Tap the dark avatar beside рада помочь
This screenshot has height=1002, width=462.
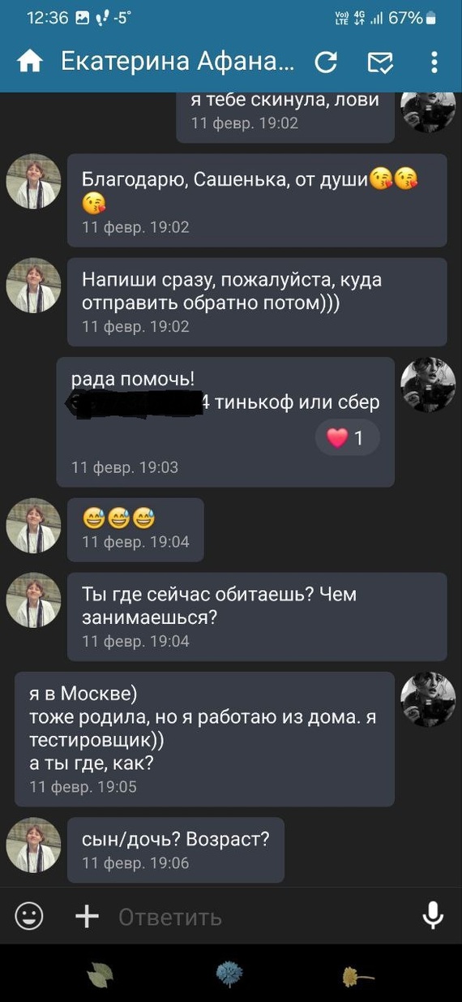(428, 385)
